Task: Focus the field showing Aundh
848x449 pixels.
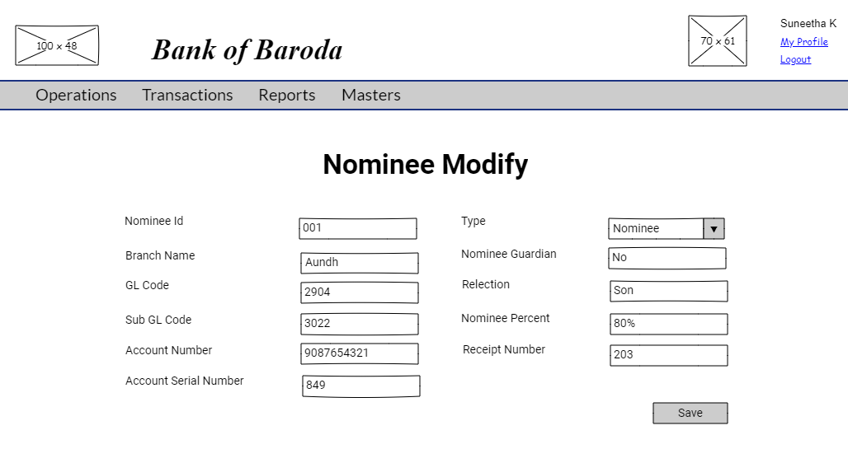Action: [x=360, y=263]
